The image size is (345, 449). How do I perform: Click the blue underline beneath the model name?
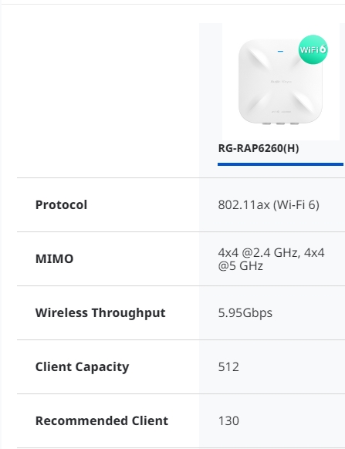click(x=280, y=164)
